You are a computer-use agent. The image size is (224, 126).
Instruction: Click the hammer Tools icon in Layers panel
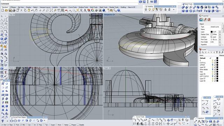pyautogui.click(x=222, y=52)
